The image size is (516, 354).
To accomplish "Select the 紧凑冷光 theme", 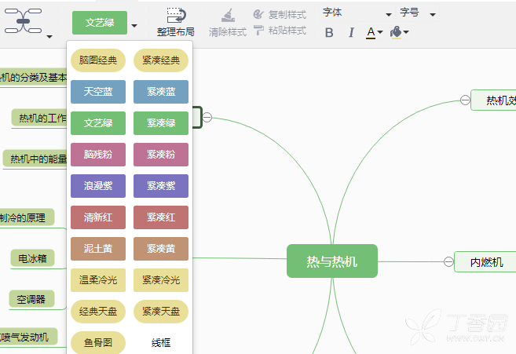I will pyautogui.click(x=161, y=280).
